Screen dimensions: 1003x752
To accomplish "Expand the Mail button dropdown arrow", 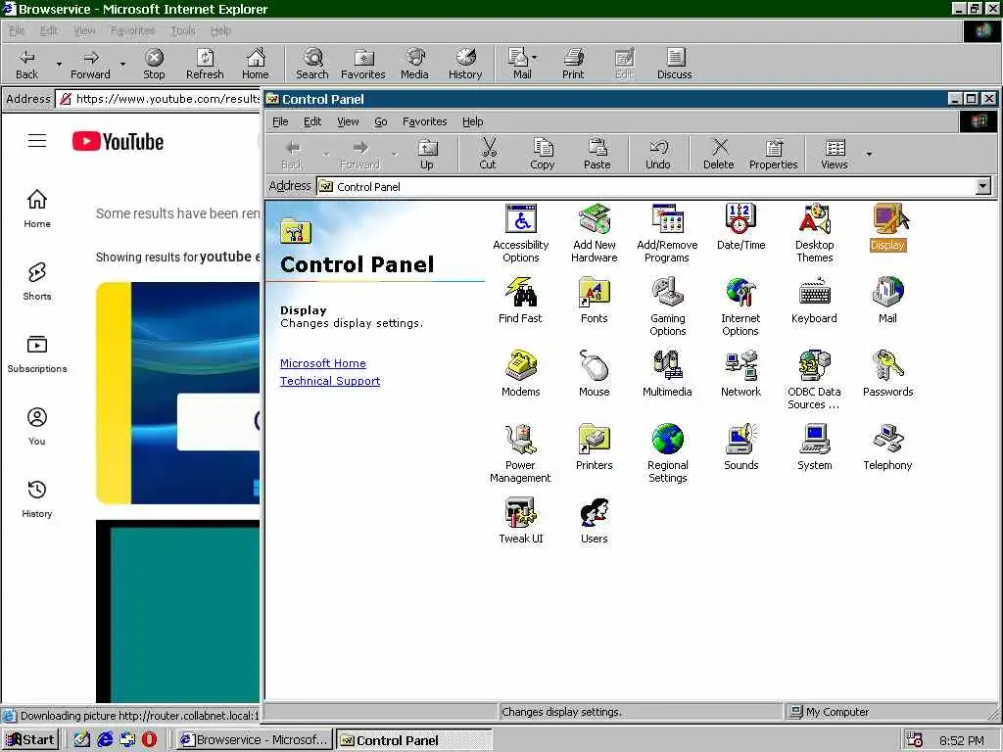I will click(534, 58).
